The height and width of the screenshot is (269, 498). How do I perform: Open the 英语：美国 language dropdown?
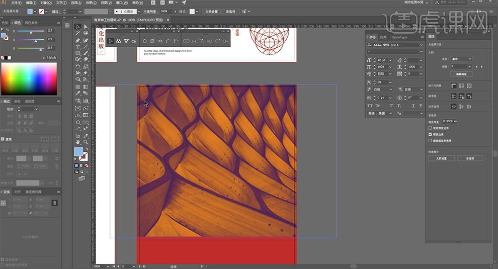pyautogui.click(x=381, y=113)
